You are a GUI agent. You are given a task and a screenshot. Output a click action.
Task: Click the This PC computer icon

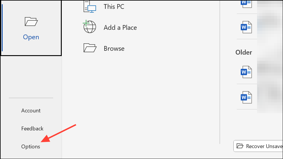click(90, 6)
